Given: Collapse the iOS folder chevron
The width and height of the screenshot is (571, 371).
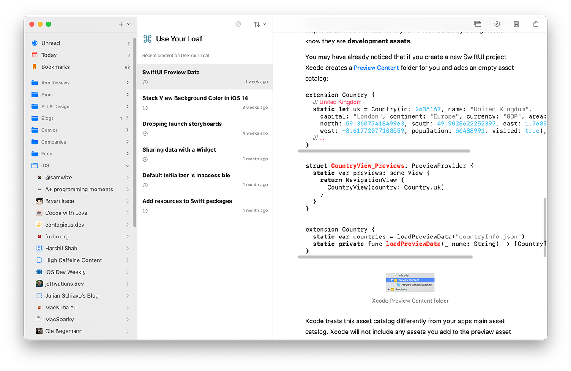Looking at the screenshot, I should click(128, 165).
